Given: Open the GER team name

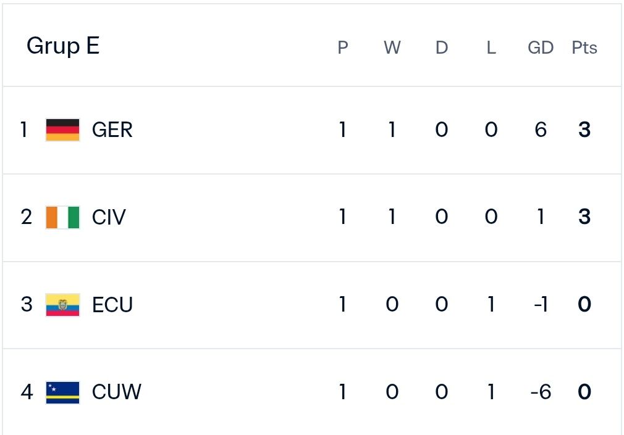Looking at the screenshot, I should click(x=112, y=130).
